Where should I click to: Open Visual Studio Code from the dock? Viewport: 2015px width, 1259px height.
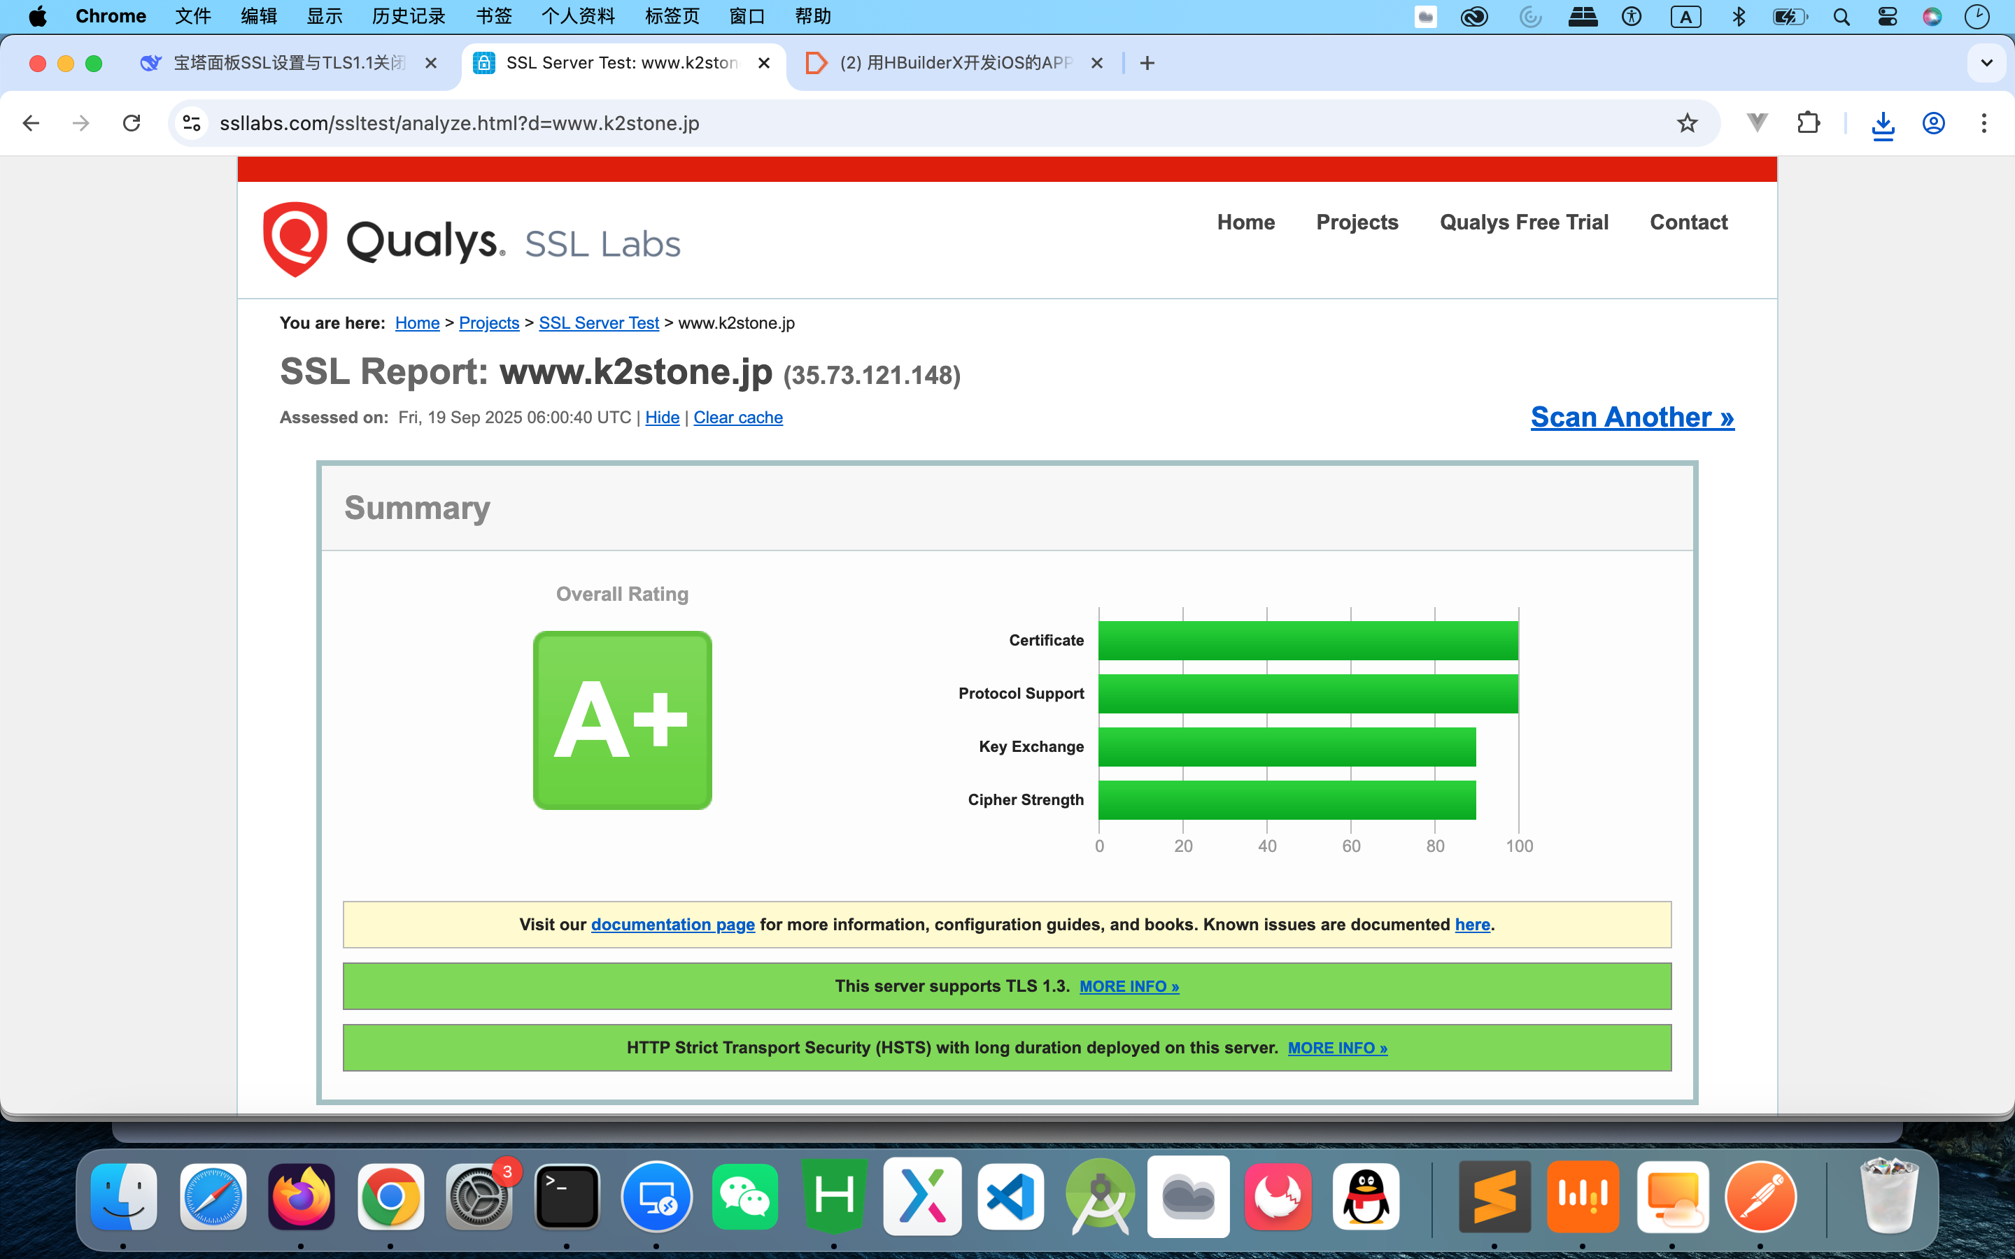(x=1010, y=1197)
